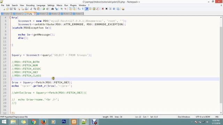This screenshot has width=223, height=125.
Task: Open the Edit menu
Action: (8, 6)
